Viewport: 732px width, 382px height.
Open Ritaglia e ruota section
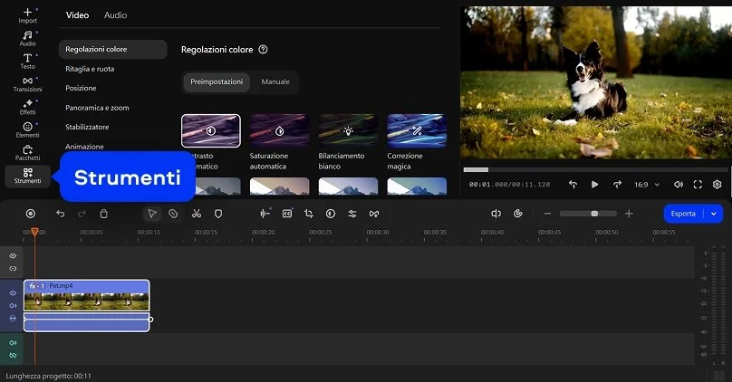[x=90, y=69]
